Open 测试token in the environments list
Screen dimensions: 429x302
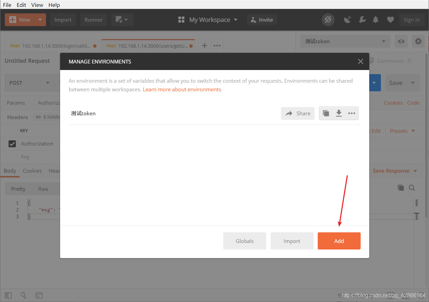[83, 113]
